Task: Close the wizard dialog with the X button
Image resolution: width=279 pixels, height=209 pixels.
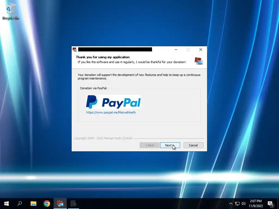Action: (201, 50)
